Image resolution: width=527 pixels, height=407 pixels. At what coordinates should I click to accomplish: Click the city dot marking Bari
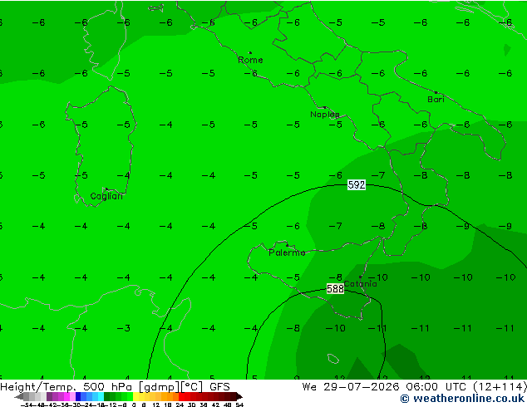[436, 92]
